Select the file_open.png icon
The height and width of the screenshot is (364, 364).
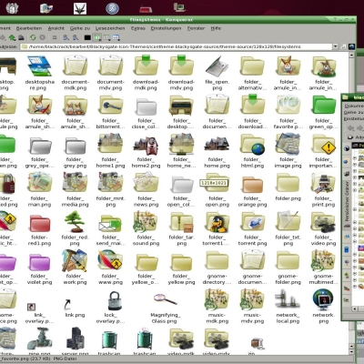pyautogui.click(x=217, y=66)
